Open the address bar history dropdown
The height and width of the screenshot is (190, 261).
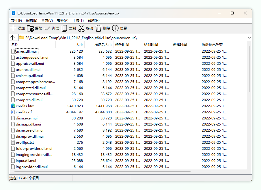point(249,37)
